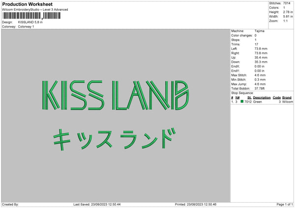Click the KISS LAND embroidered lettering preview

pos(116,95)
